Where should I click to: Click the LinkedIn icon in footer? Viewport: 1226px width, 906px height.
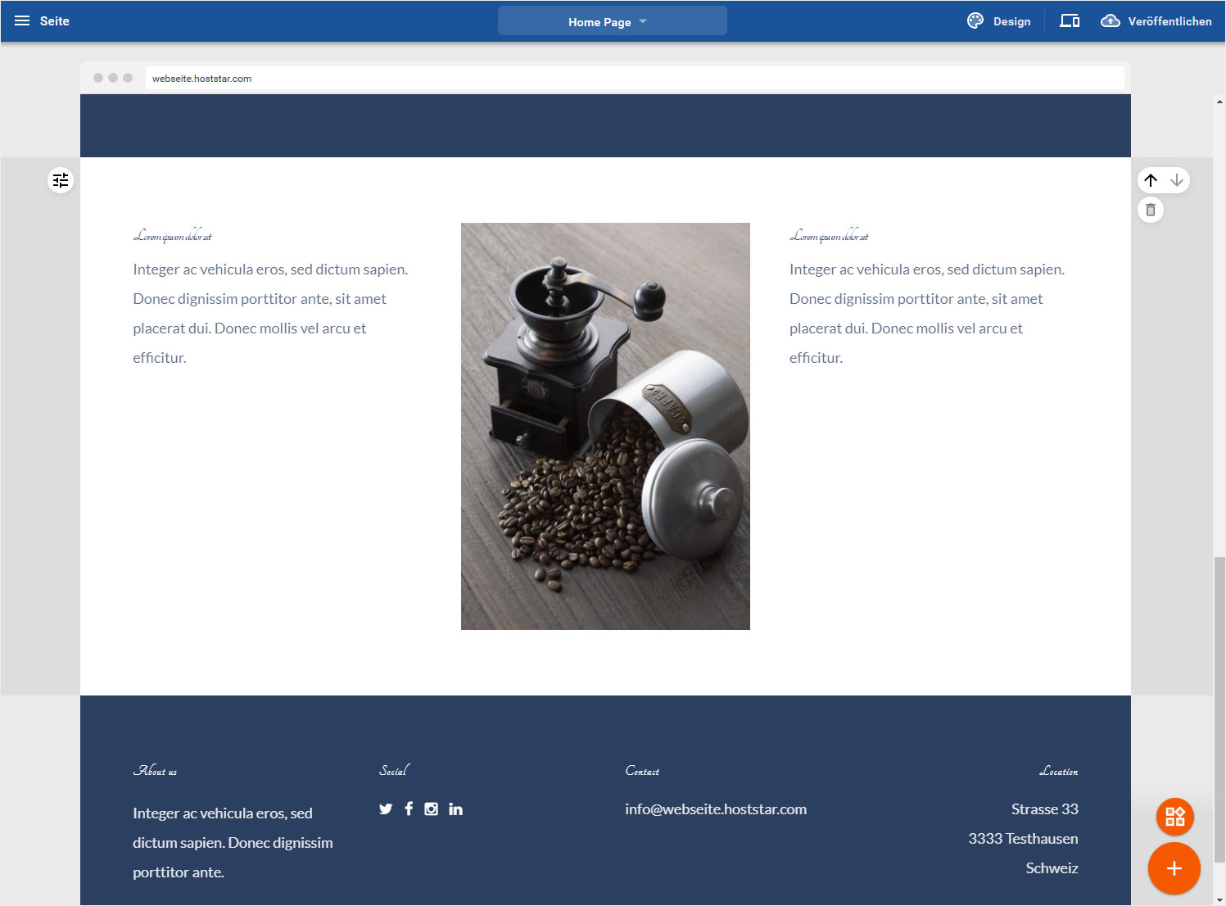pyautogui.click(x=455, y=809)
